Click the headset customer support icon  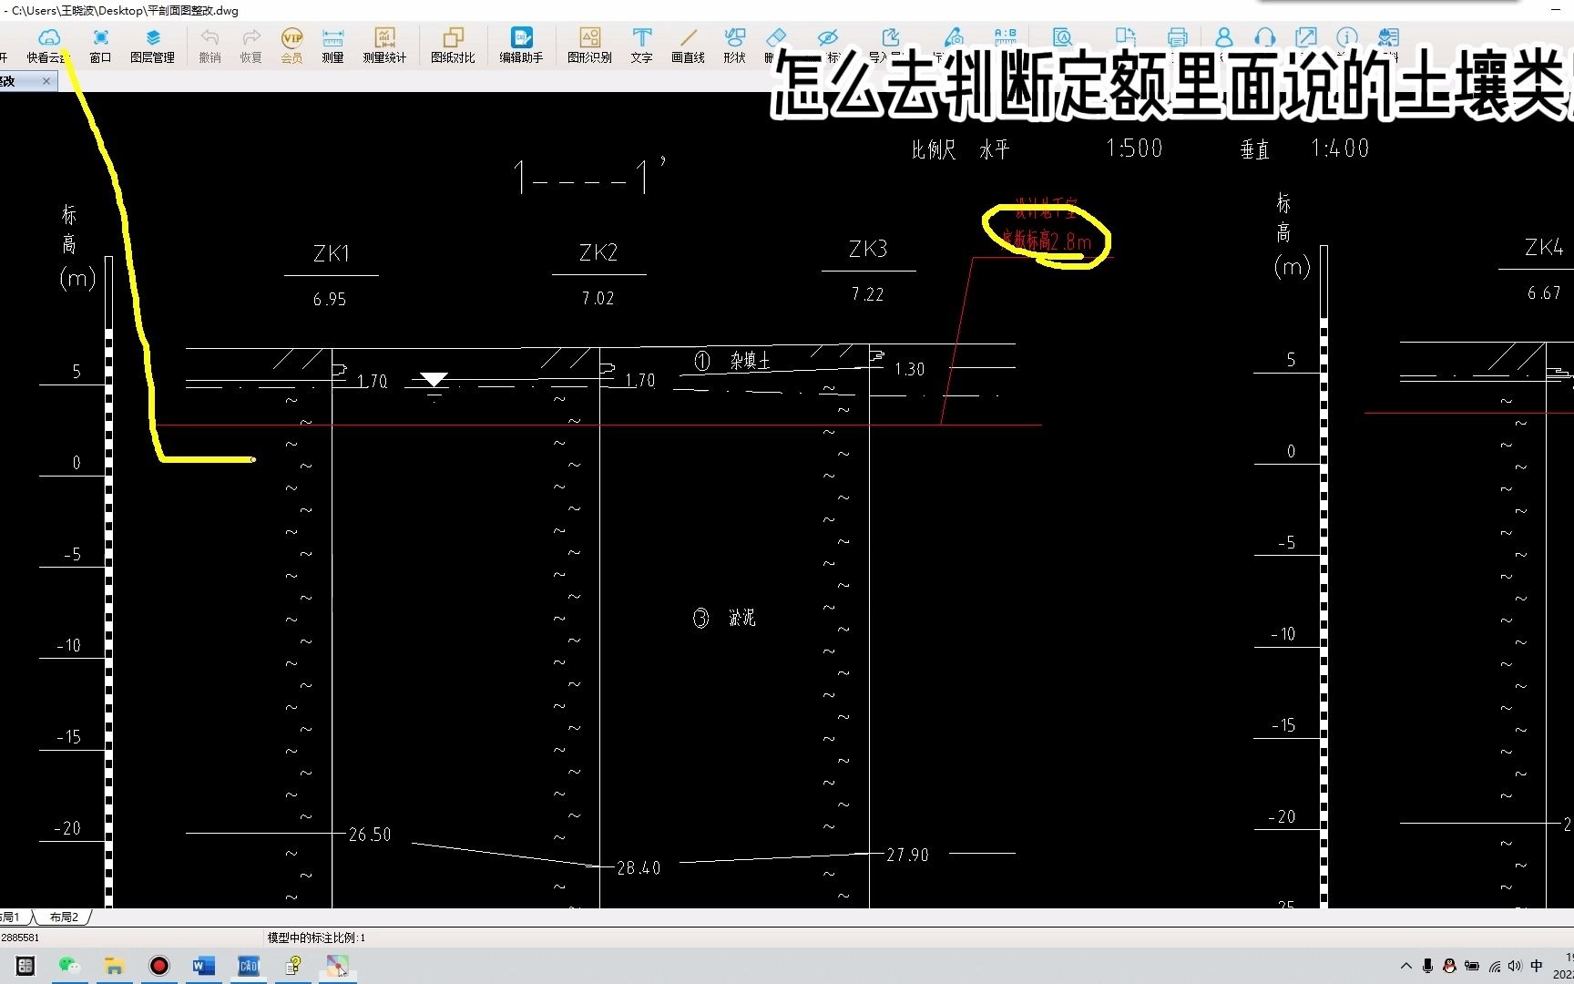click(1264, 37)
